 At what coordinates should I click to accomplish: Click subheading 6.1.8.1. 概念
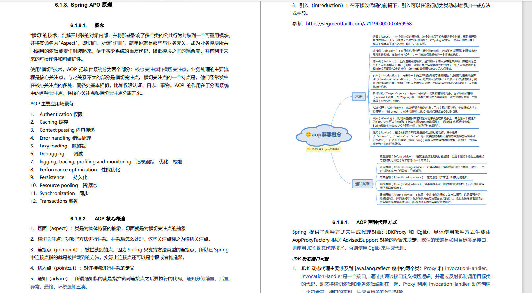pyautogui.click(x=87, y=25)
